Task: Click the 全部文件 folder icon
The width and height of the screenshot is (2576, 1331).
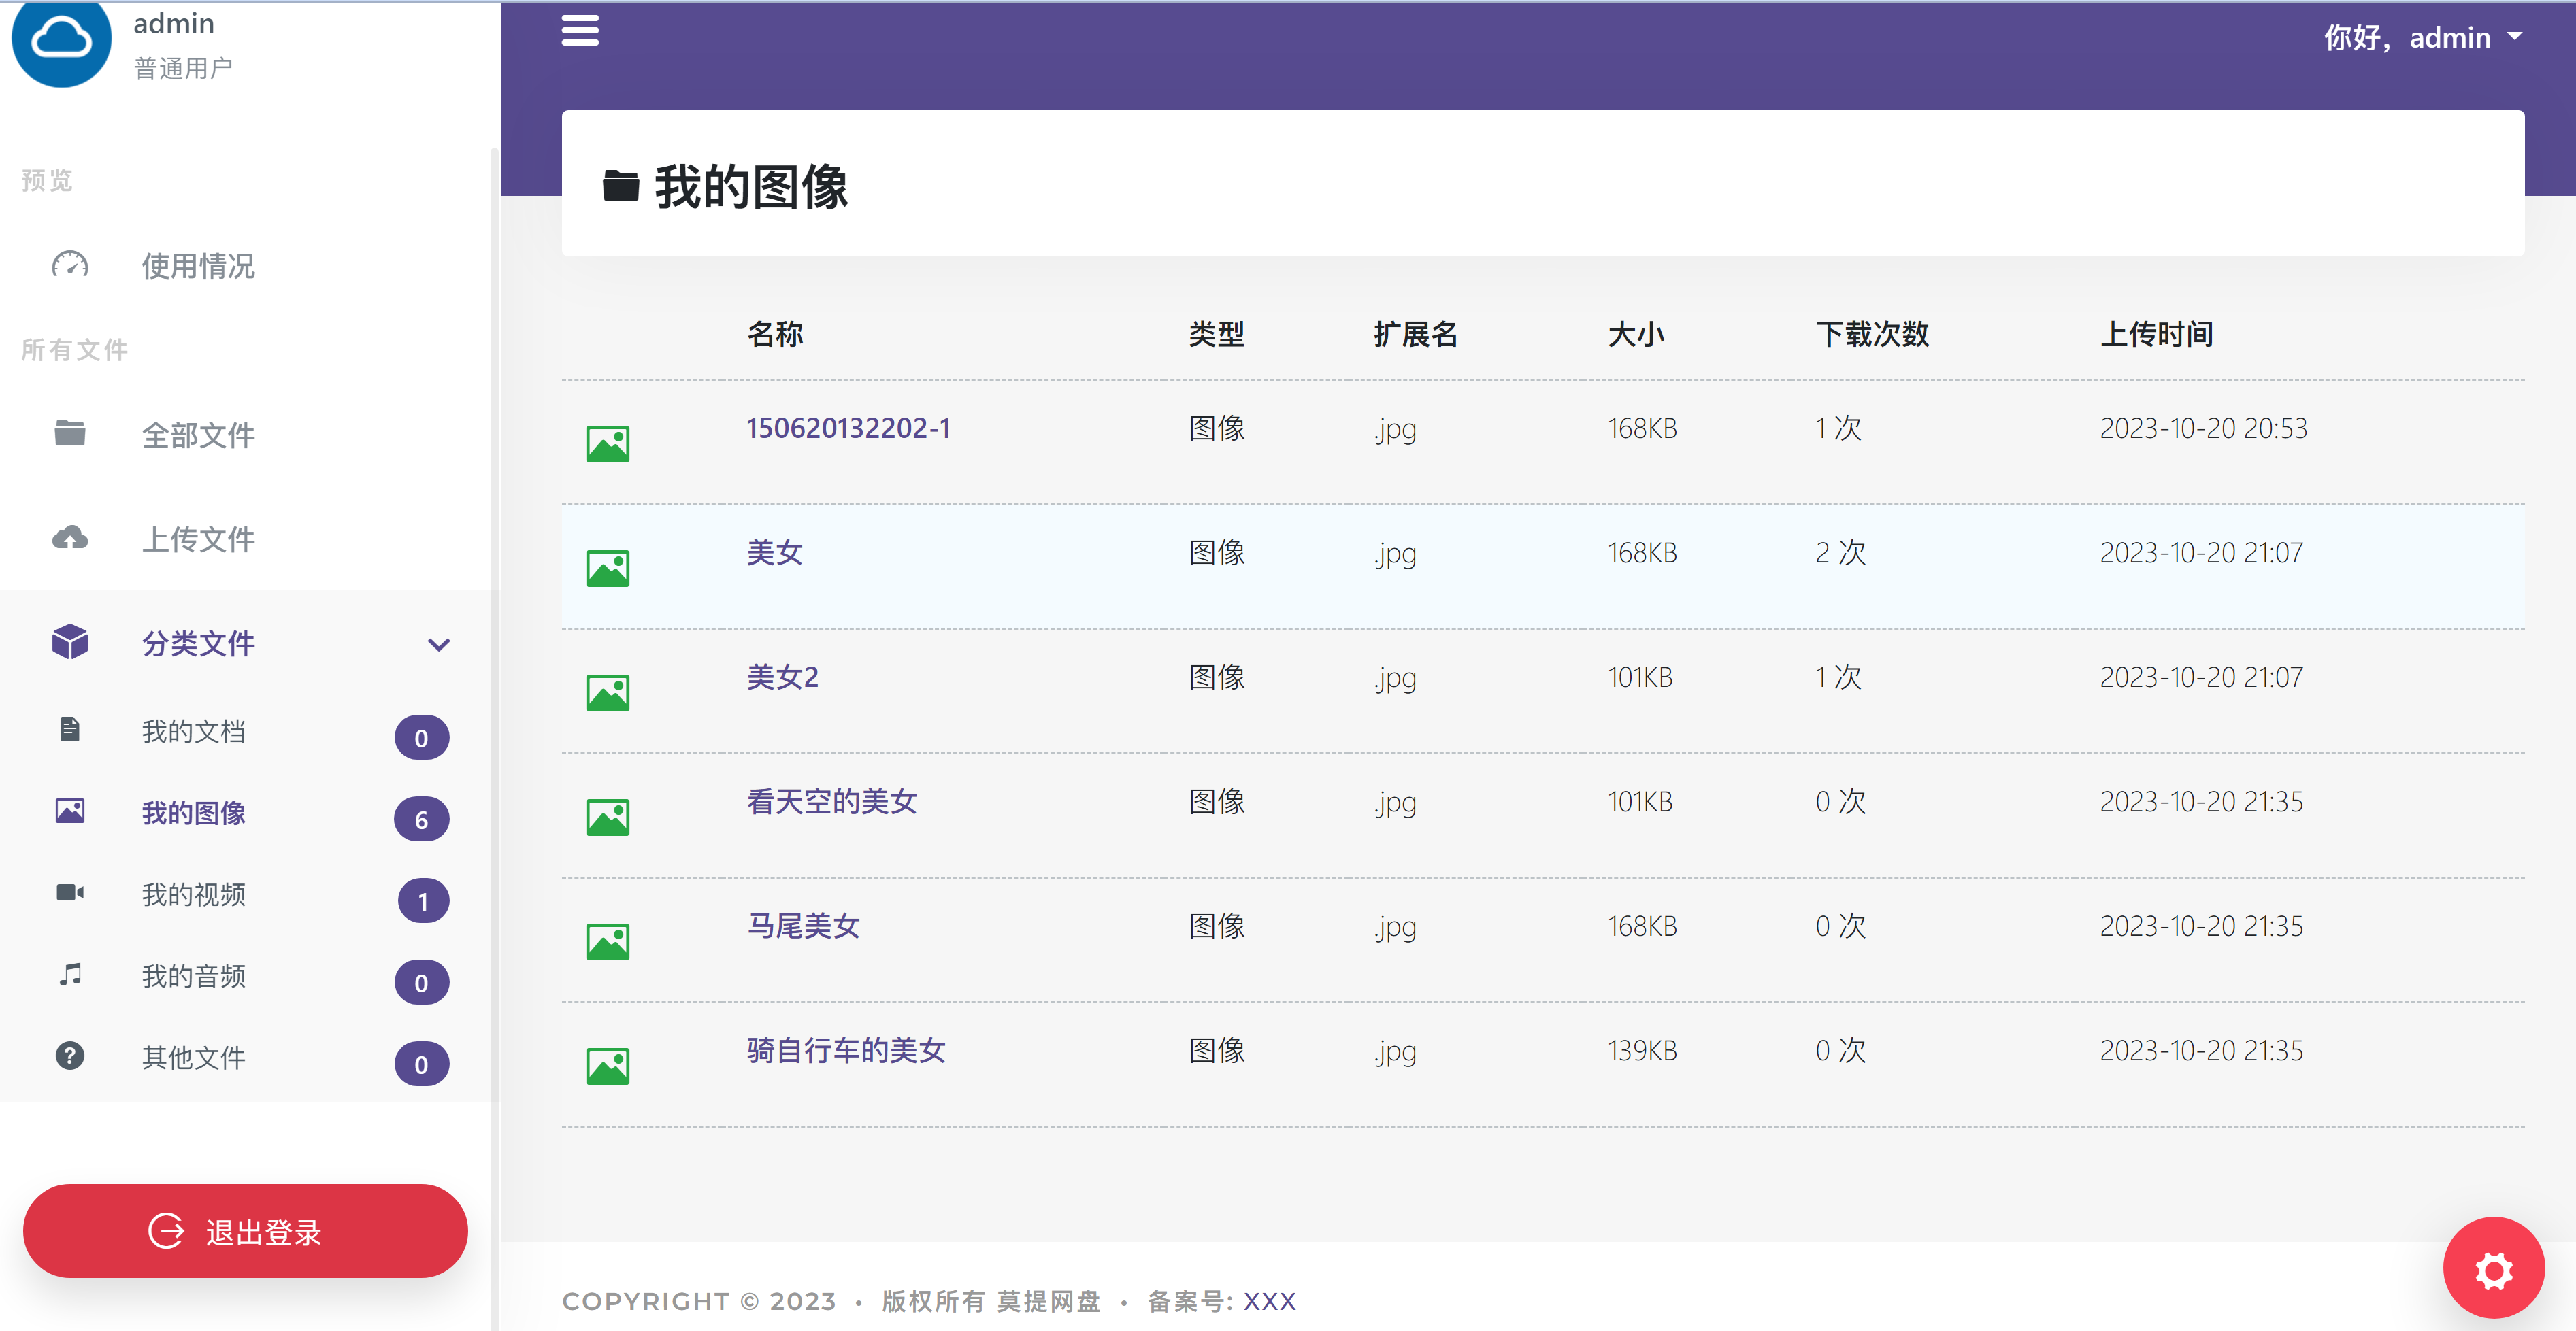Action: click(70, 433)
